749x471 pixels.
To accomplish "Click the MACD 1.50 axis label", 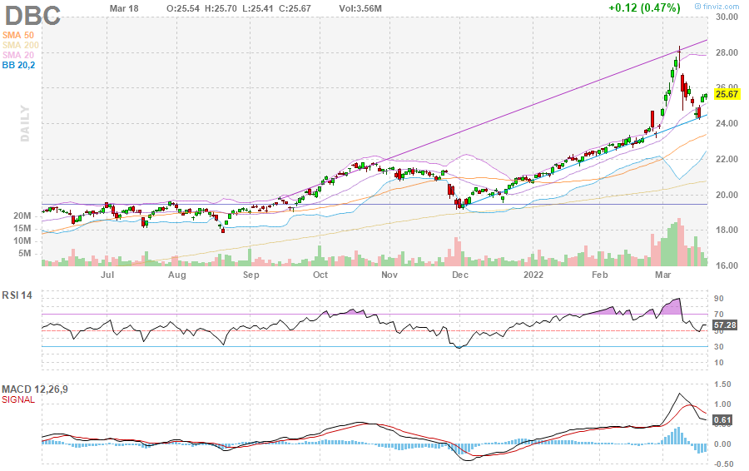I will coord(722,384).
